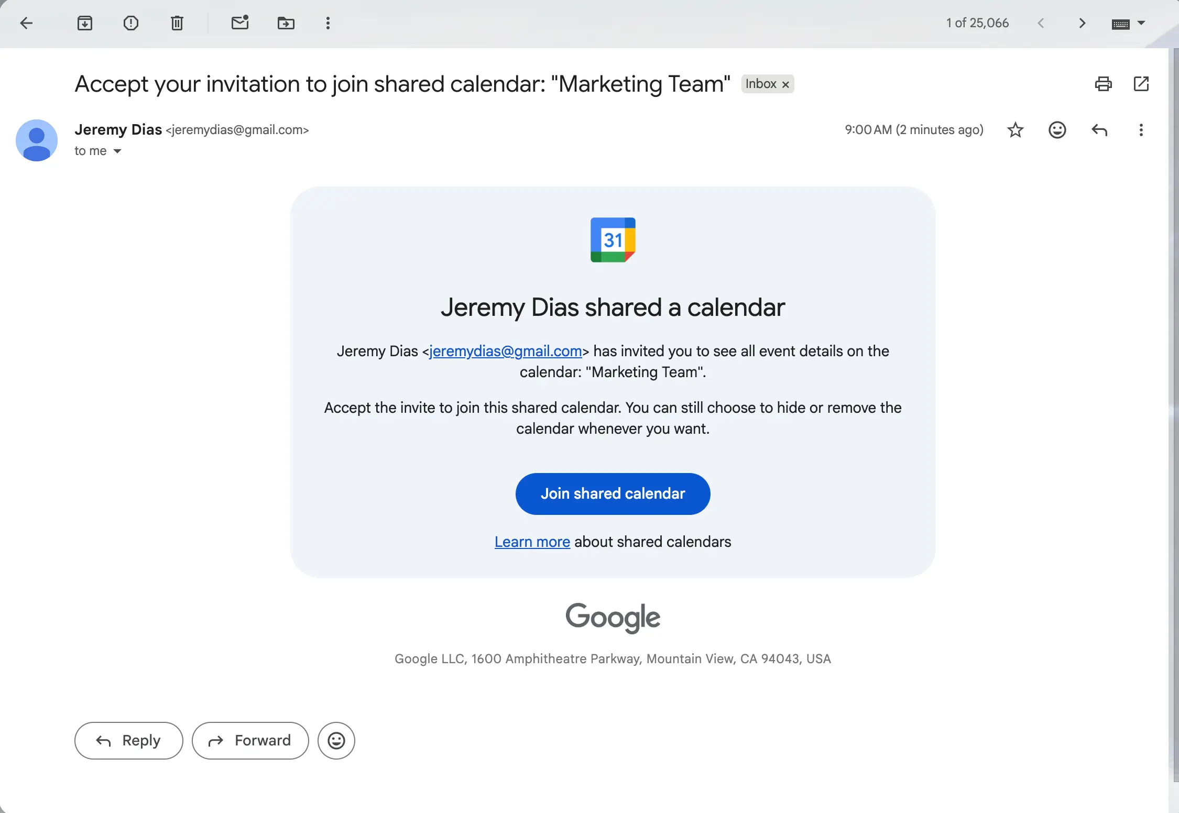This screenshot has height=813, width=1179.
Task: Click Google LLC address footer text
Action: [x=613, y=658]
